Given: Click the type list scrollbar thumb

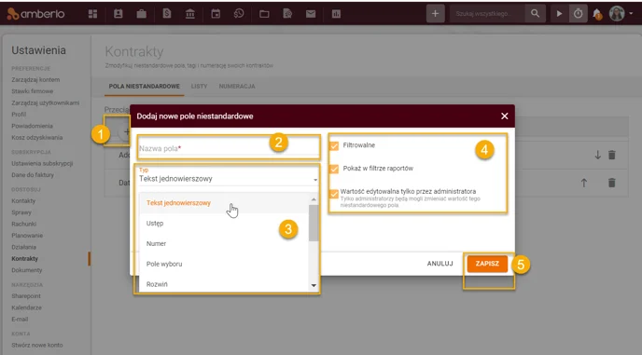Looking at the screenshot, I should (314, 223).
